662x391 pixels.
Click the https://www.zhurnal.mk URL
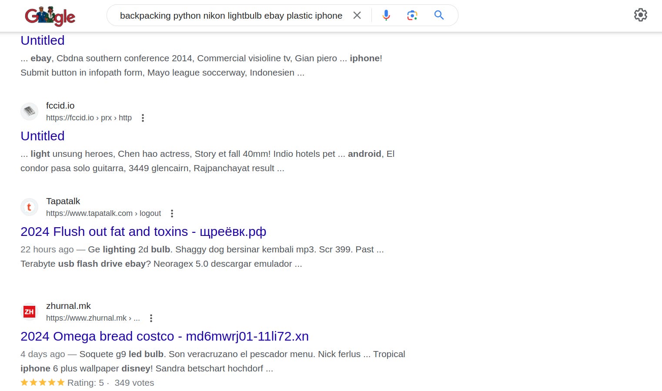pyautogui.click(x=93, y=318)
